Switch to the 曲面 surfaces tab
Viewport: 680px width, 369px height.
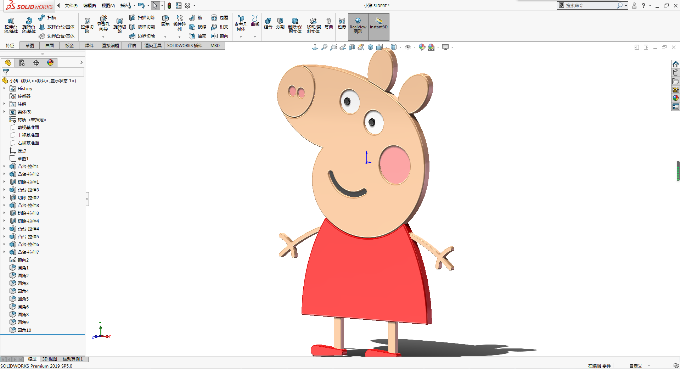click(x=50, y=46)
